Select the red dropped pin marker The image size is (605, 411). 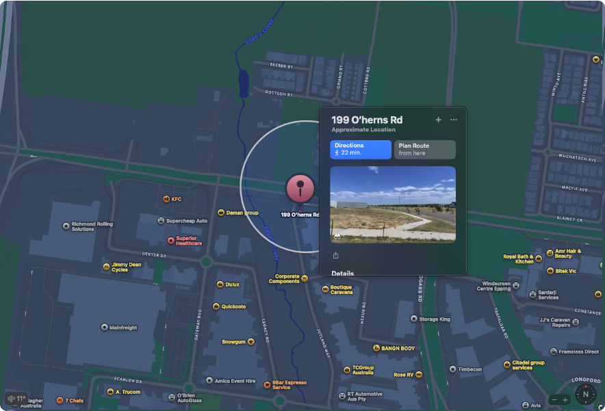[x=300, y=188]
